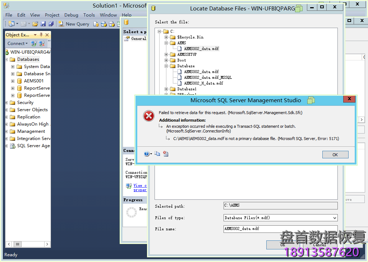This screenshot has height=262, width=368.
Task: Open the Tools menu
Action: click(89, 15)
